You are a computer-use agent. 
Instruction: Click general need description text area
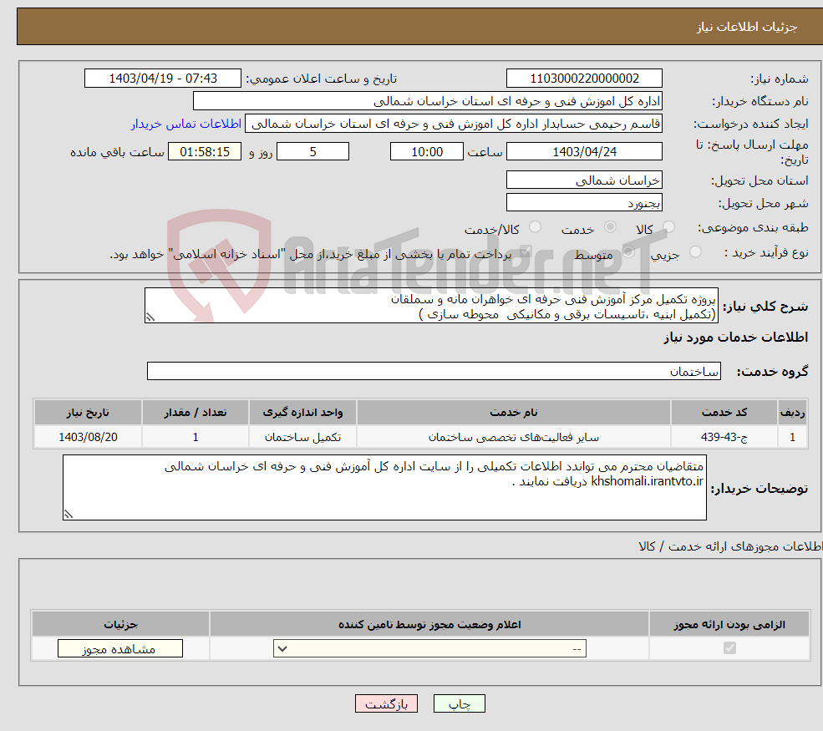pyautogui.click(x=431, y=306)
